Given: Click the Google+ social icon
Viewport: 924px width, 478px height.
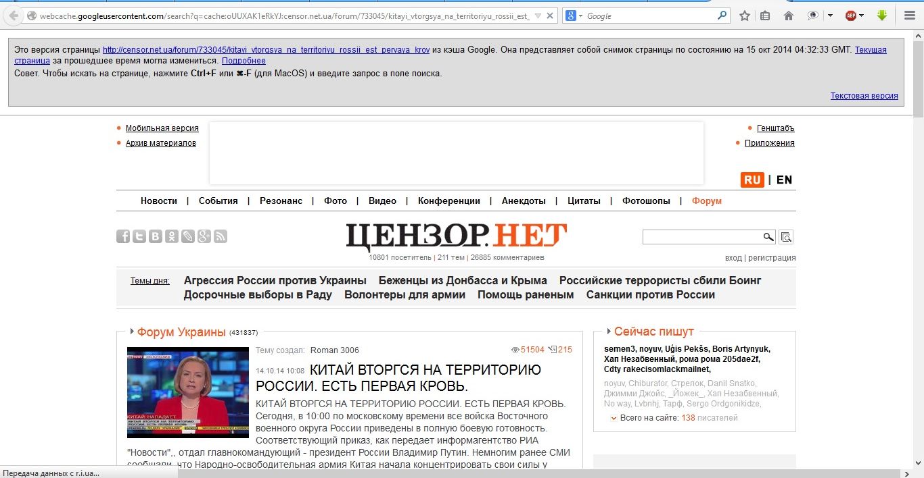Looking at the screenshot, I should point(204,236).
